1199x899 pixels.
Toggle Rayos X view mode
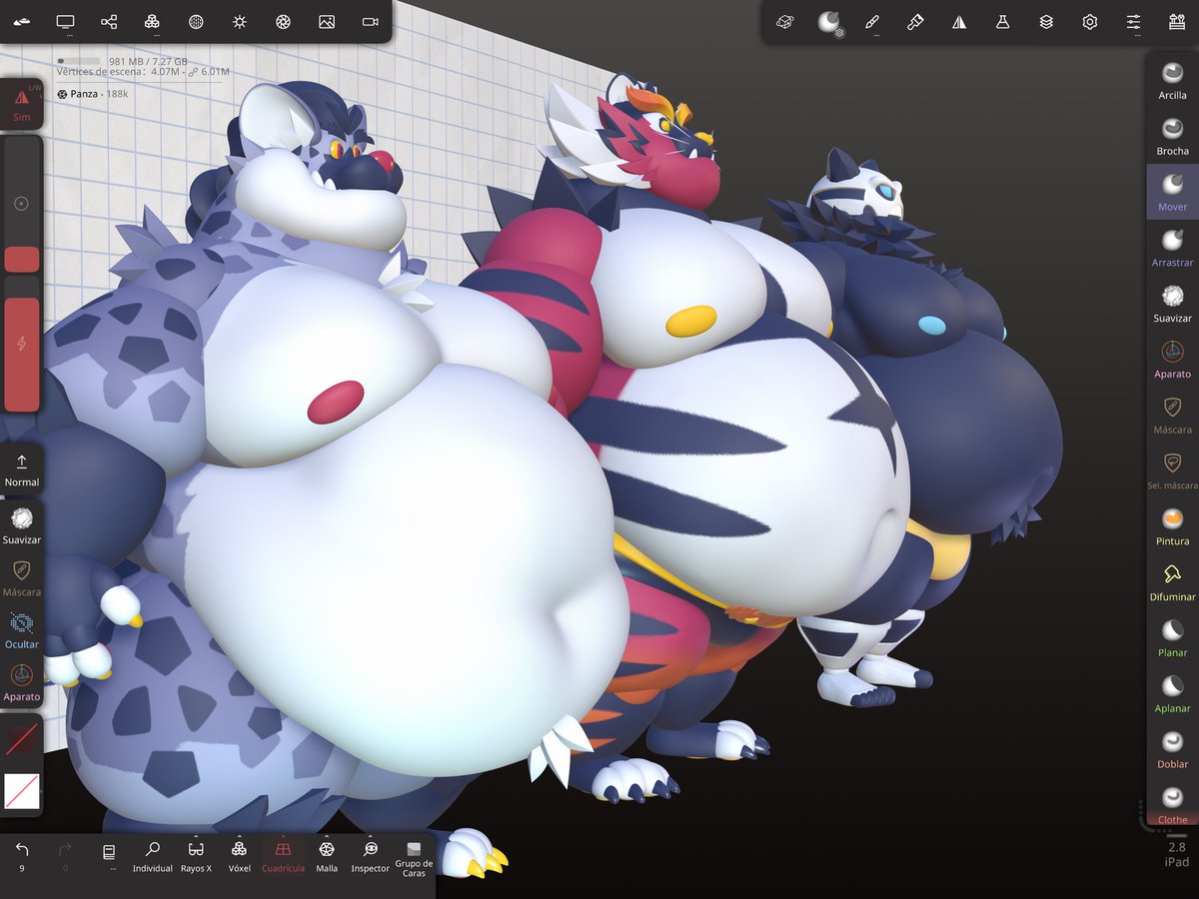tap(196, 856)
